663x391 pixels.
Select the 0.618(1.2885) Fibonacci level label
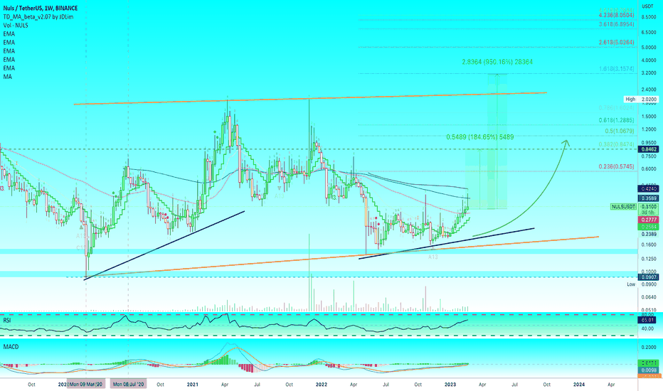pyautogui.click(x=616, y=120)
